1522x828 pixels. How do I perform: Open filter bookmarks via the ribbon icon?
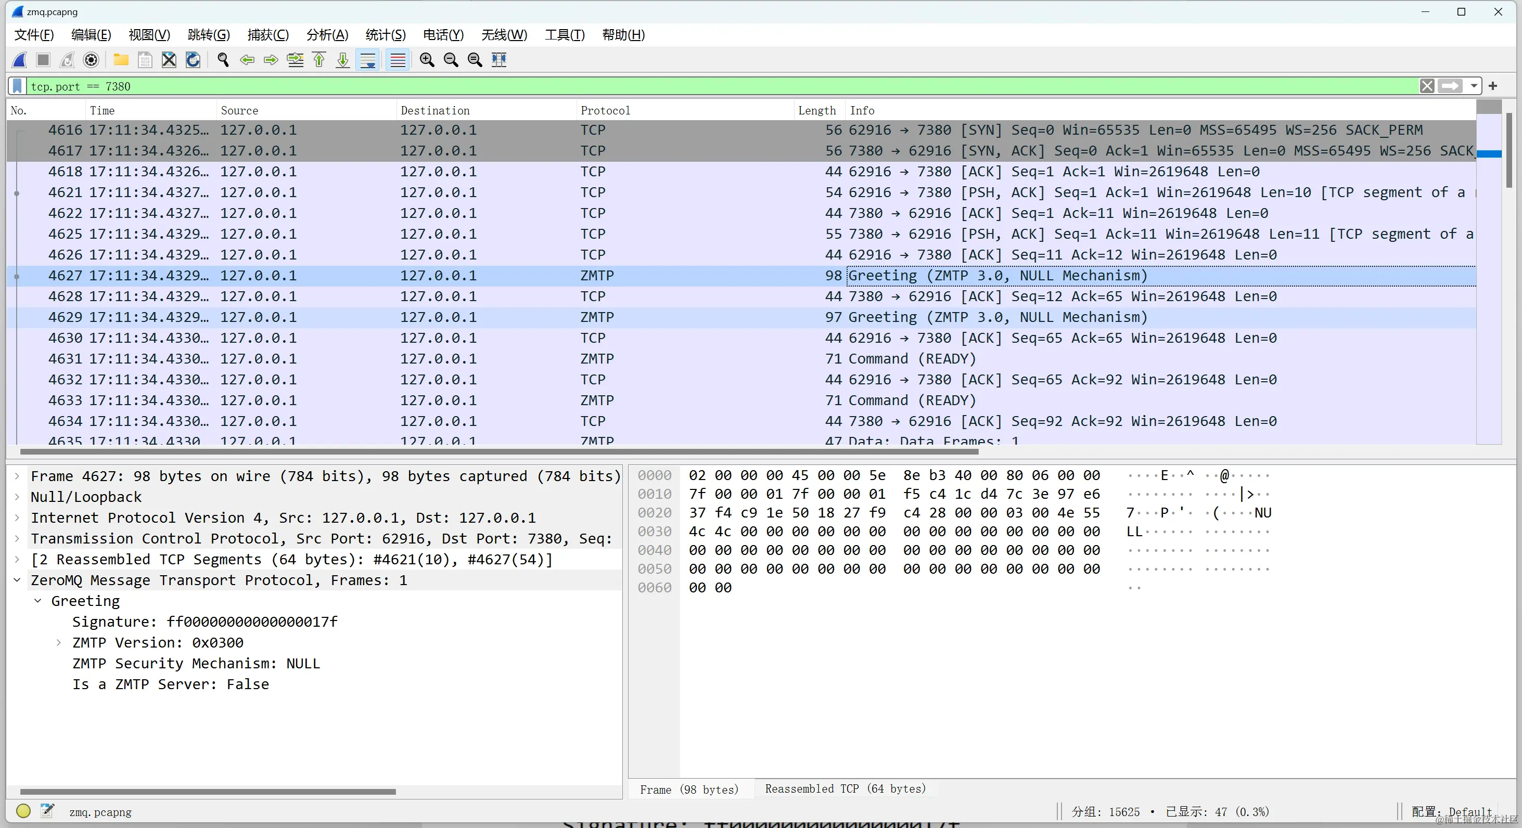16,86
